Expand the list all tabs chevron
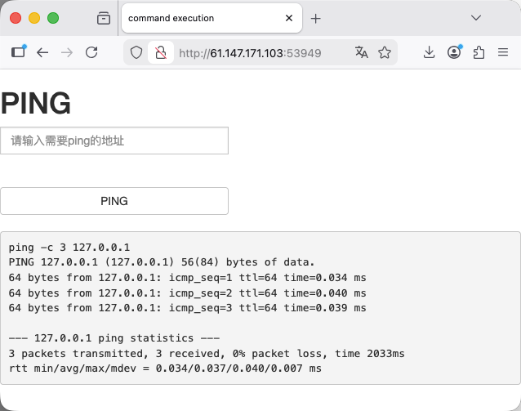Image resolution: width=521 pixels, height=411 pixels. click(477, 17)
